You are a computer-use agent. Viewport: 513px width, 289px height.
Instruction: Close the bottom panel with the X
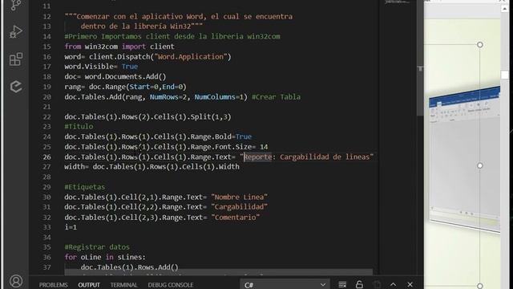tap(410, 284)
